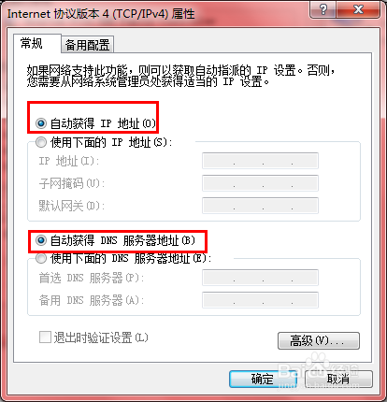The image size is (387, 402).
Task: Click the 备用 DNS 服务器 field
Action: coord(260,300)
